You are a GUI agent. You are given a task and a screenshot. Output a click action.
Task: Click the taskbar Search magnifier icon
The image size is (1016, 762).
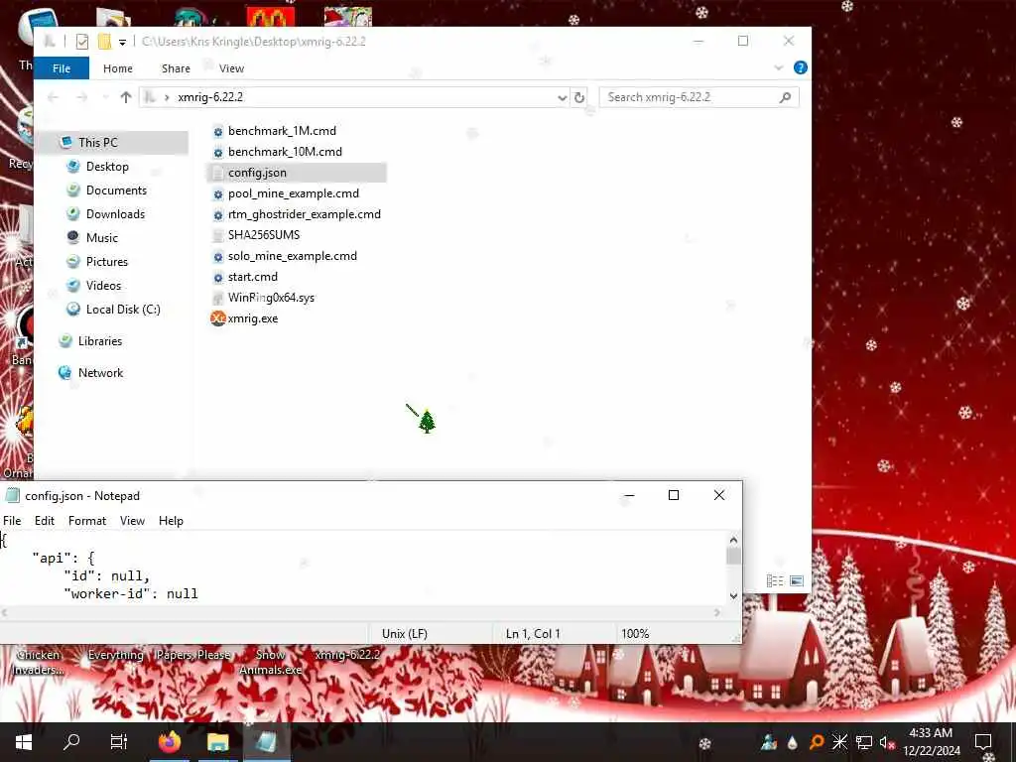tap(71, 742)
